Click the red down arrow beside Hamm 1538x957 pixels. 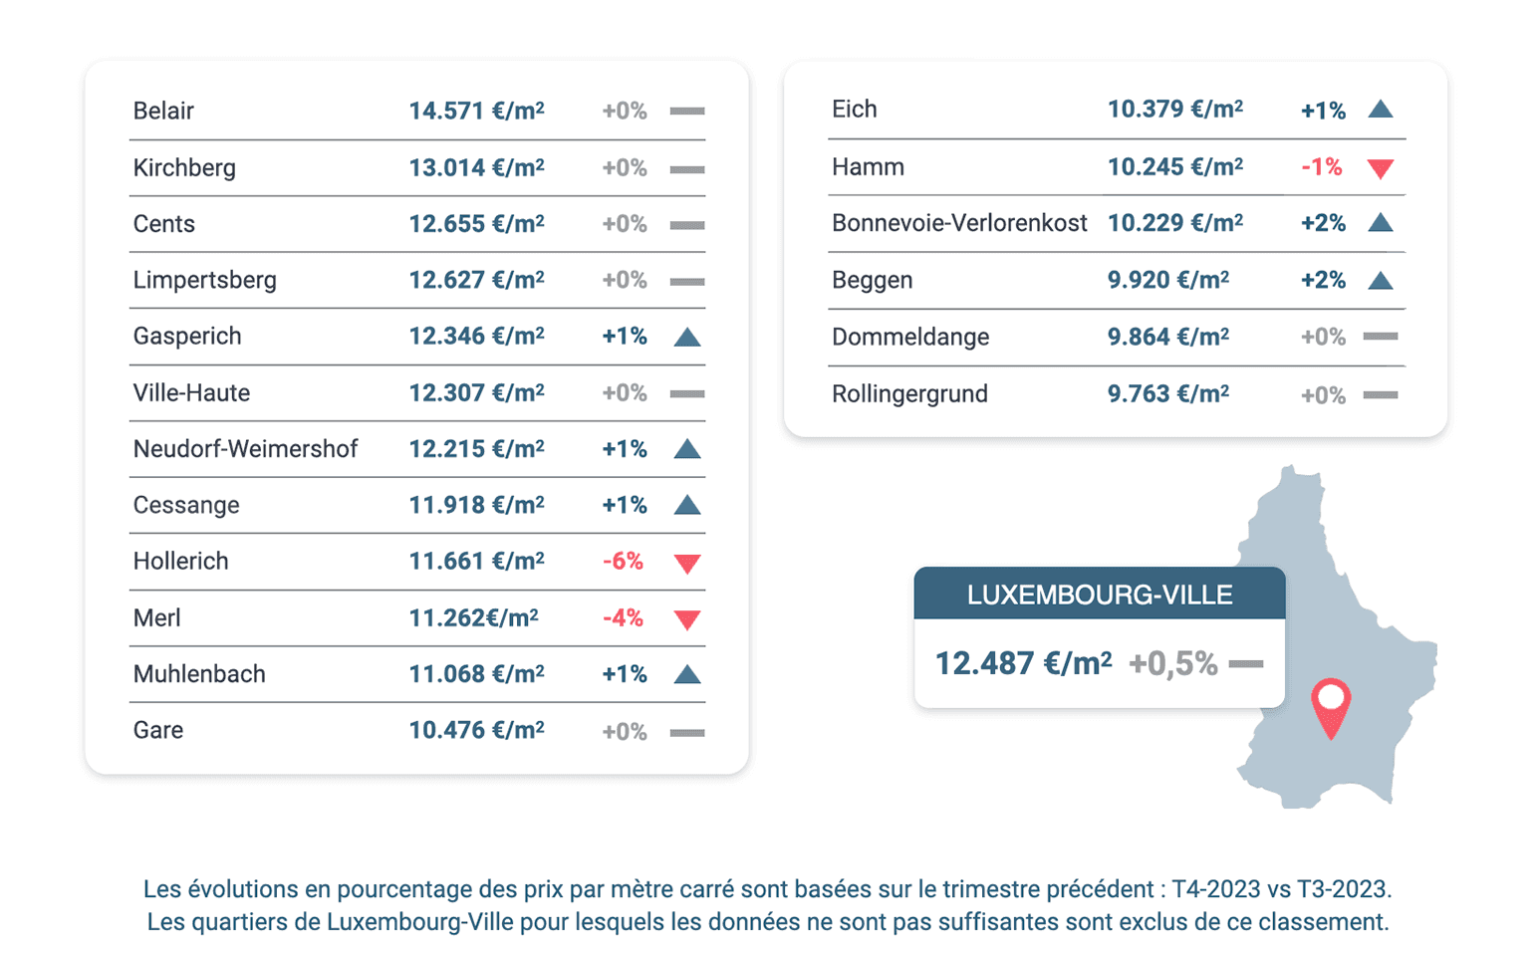1381,168
